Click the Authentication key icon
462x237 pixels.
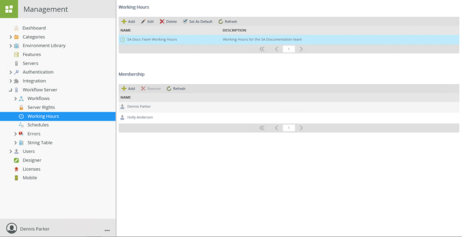[17, 72]
